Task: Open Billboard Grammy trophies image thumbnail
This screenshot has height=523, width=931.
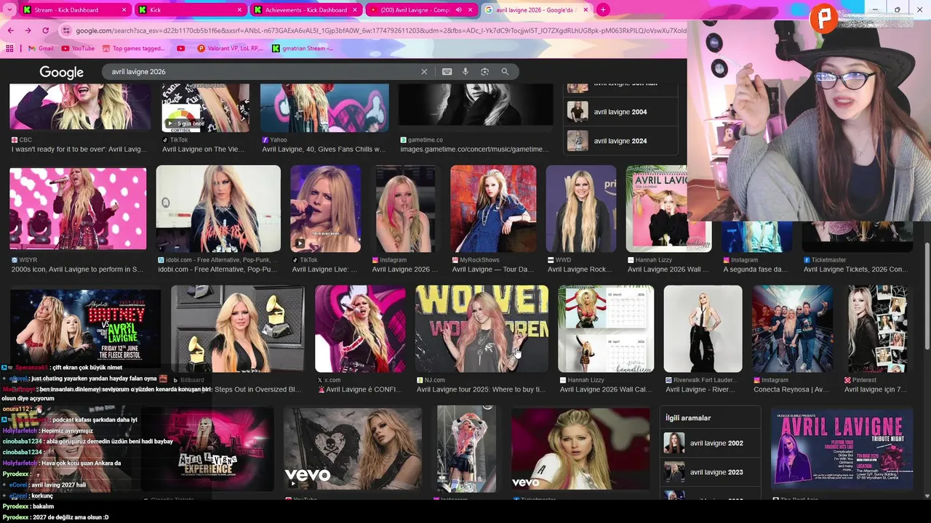Action: pos(237,328)
